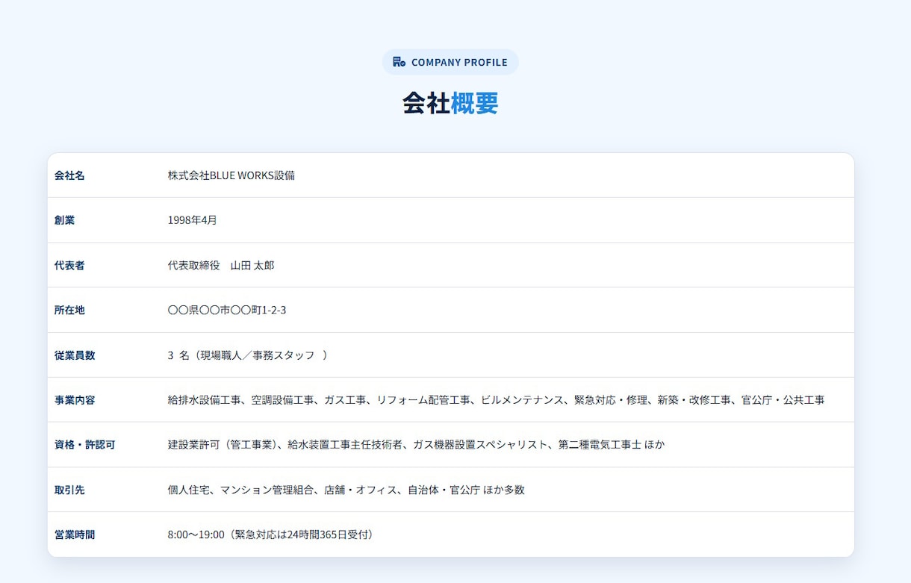The image size is (911, 583).
Task: Click the value 1998年4月
Action: (x=193, y=220)
